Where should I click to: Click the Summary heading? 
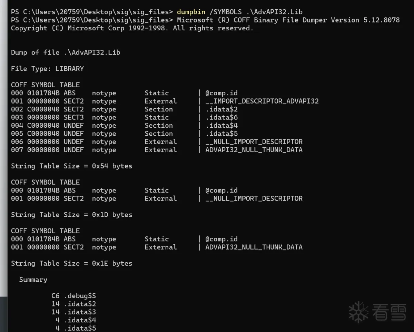click(x=33, y=280)
